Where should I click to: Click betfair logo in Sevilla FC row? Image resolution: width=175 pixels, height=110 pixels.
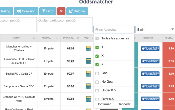[x=150, y=74]
